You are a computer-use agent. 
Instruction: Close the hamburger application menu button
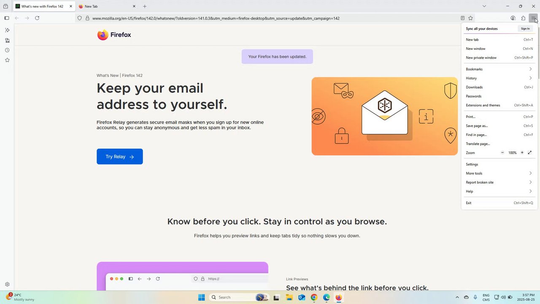coord(534,18)
